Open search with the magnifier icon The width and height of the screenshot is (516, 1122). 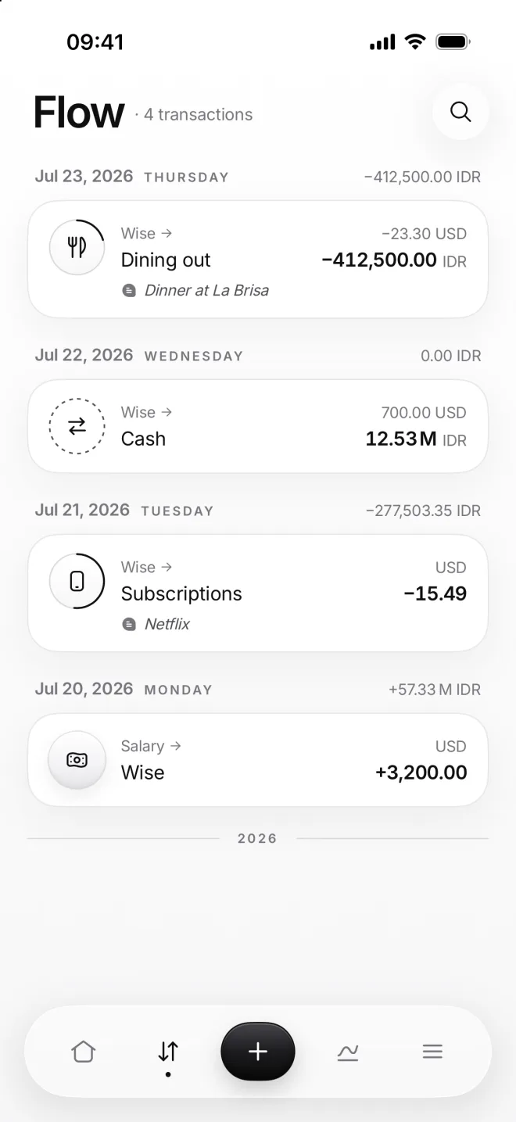point(460,112)
